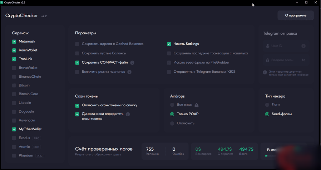Screen dimensions: 321x170
Task: Tick the Exodus PRO checkbox
Action: coord(14,138)
